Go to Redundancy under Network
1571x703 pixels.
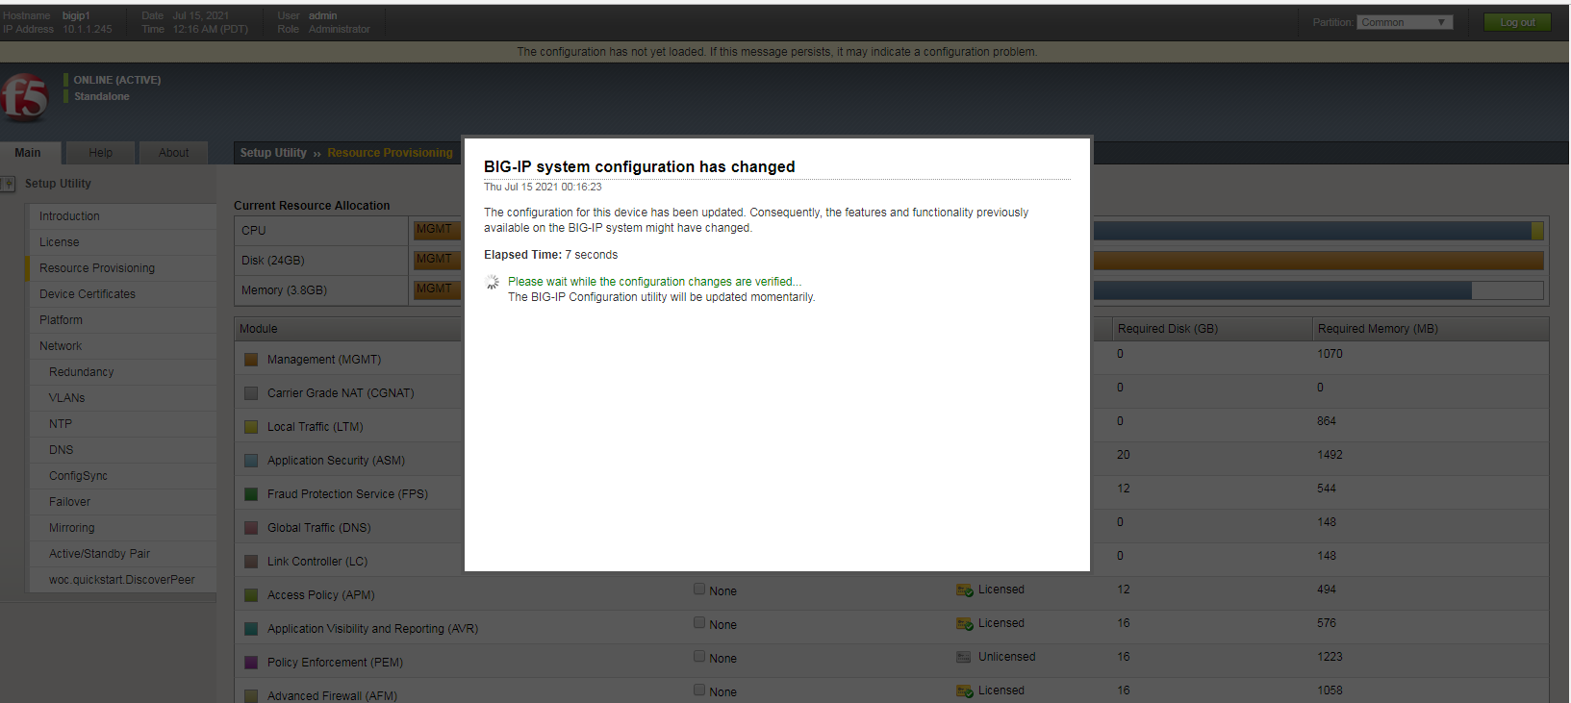(122, 372)
